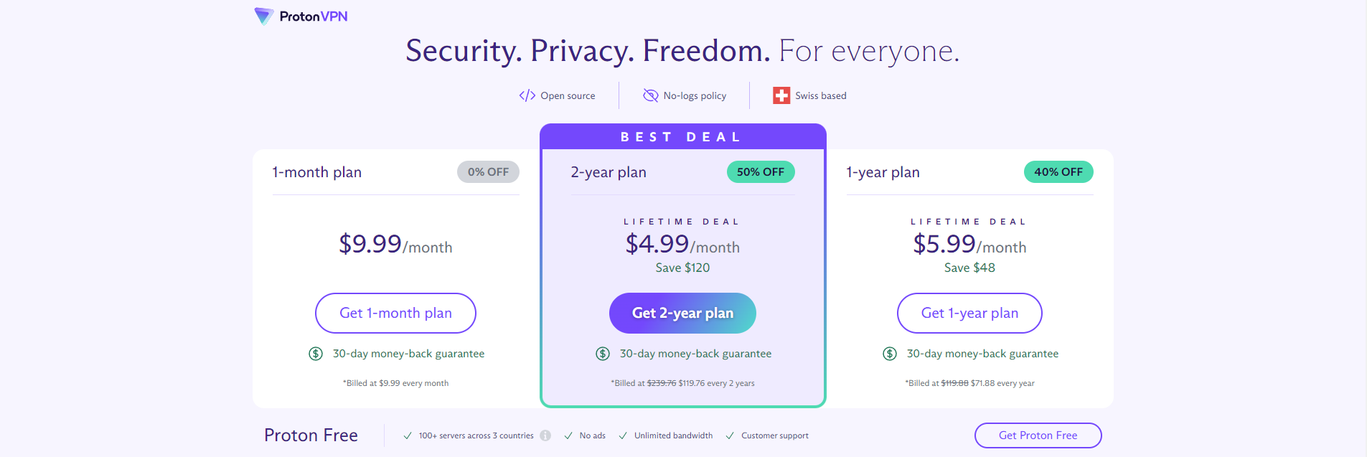Screen dimensions: 1367x457
Task: Click the Swiss flag icon
Action: (x=781, y=95)
